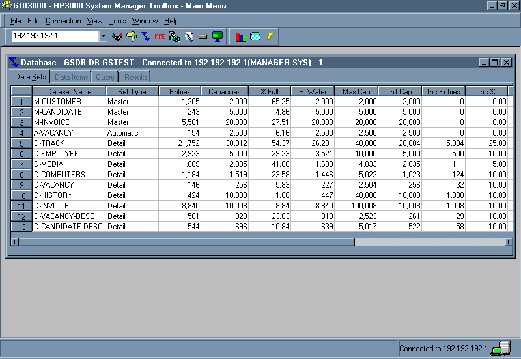Screen dimensions: 521x359
Task: Sort by the Dataset Name column header
Action: [68, 92]
